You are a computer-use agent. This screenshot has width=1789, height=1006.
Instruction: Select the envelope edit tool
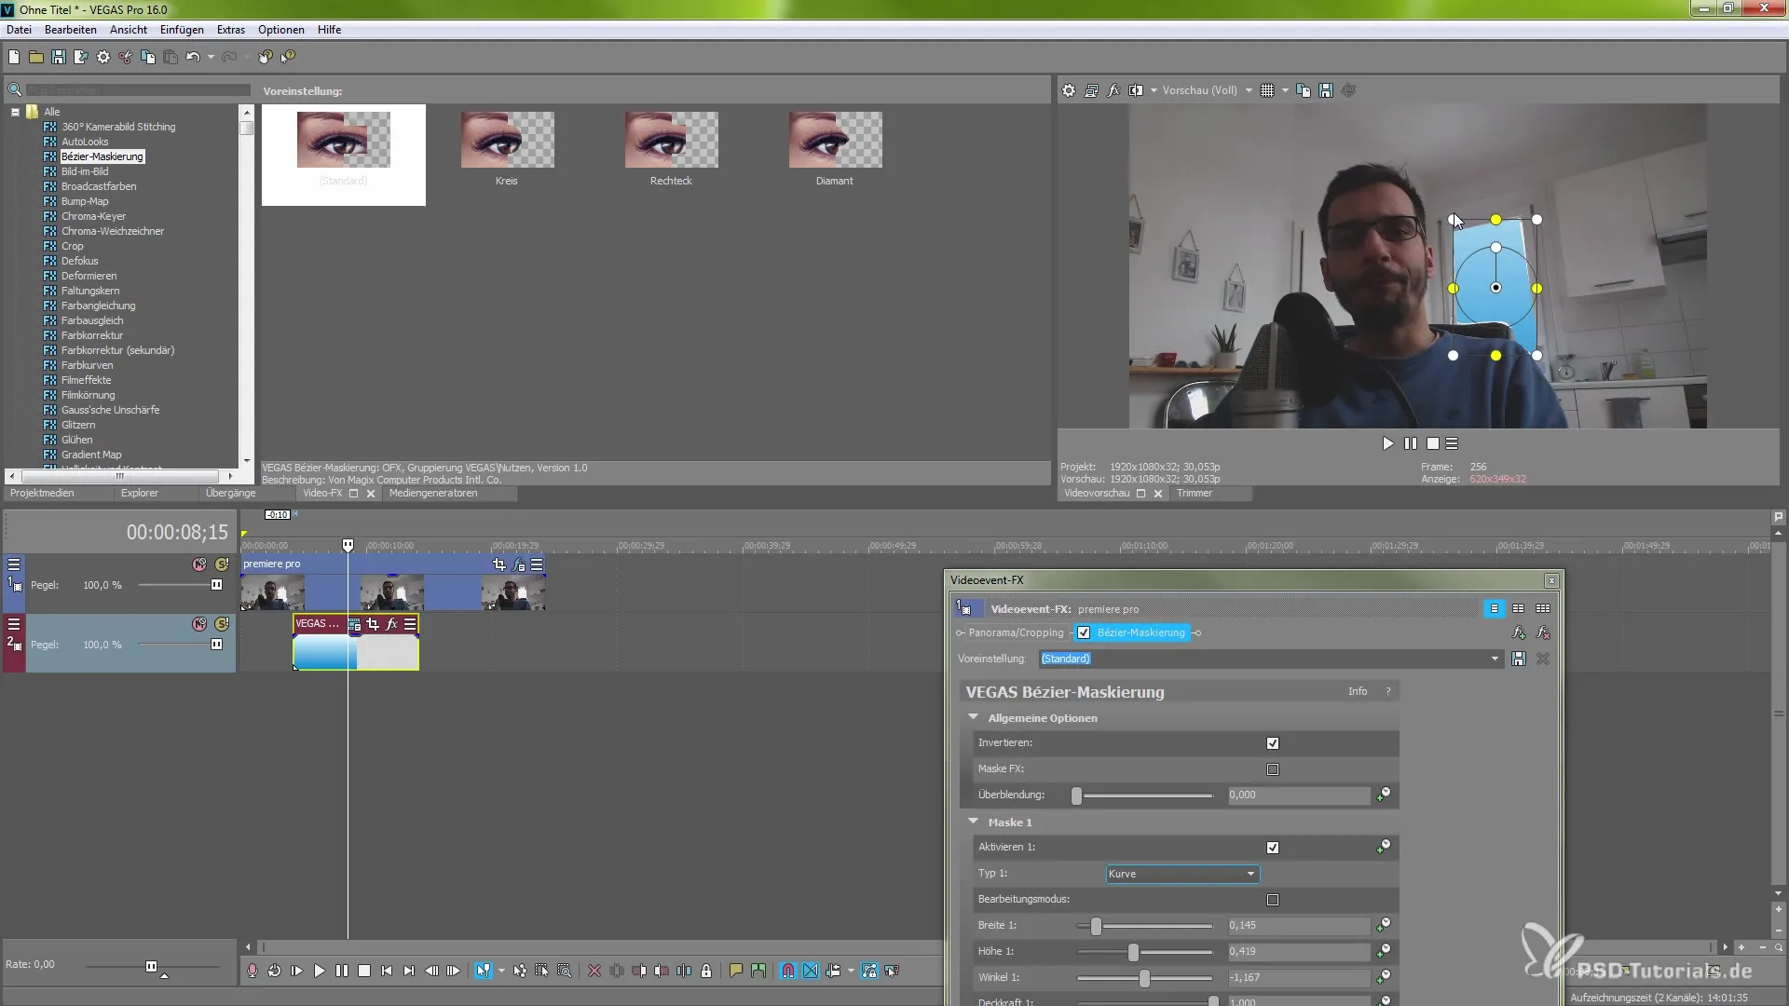[520, 971]
